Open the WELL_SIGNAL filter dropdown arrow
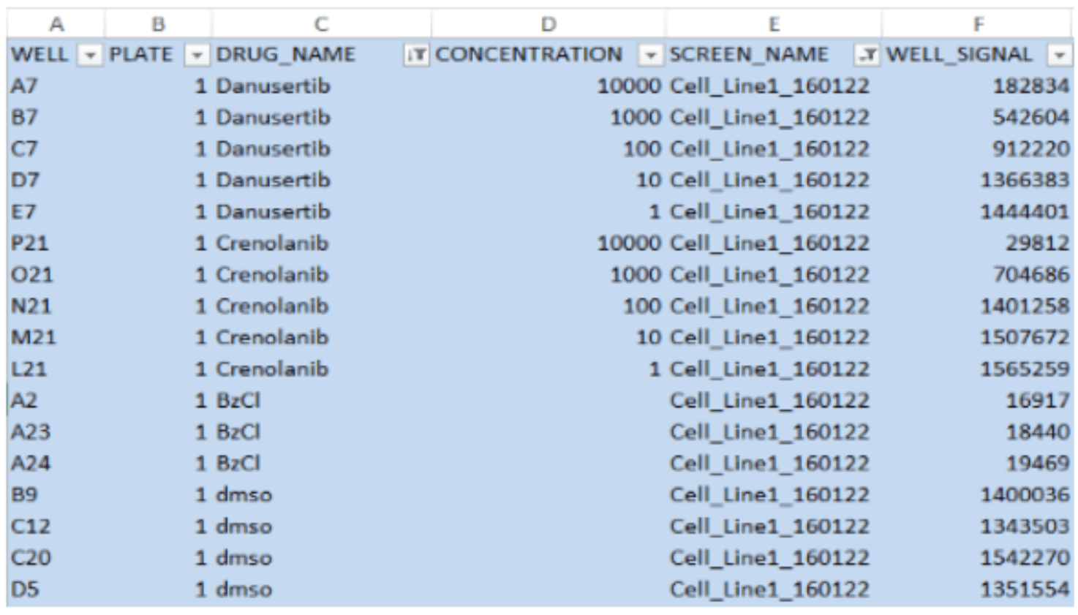This screenshot has height=615, width=1078. 1058,55
